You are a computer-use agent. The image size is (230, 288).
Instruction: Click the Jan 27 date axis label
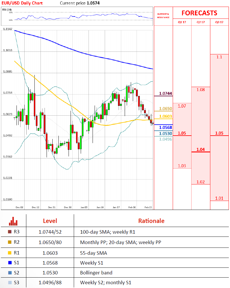point(116,207)
